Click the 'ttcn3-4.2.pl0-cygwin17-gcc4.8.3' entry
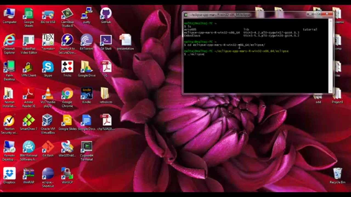The image size is (351, 197). pyautogui.click(x=271, y=33)
